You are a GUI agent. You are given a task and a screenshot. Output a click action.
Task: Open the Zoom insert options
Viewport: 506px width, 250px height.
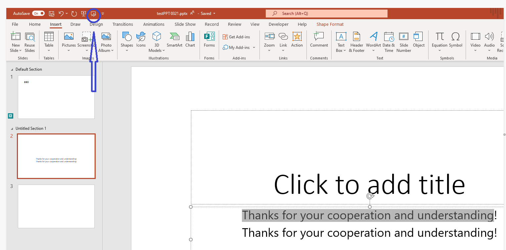click(269, 42)
